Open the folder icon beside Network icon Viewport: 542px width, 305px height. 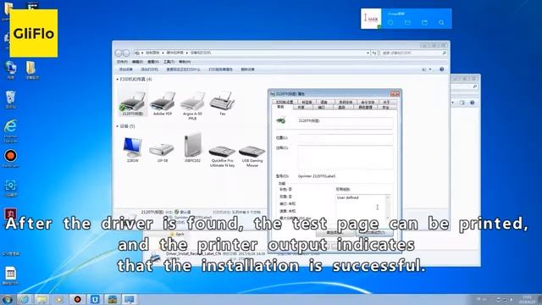click(x=31, y=70)
